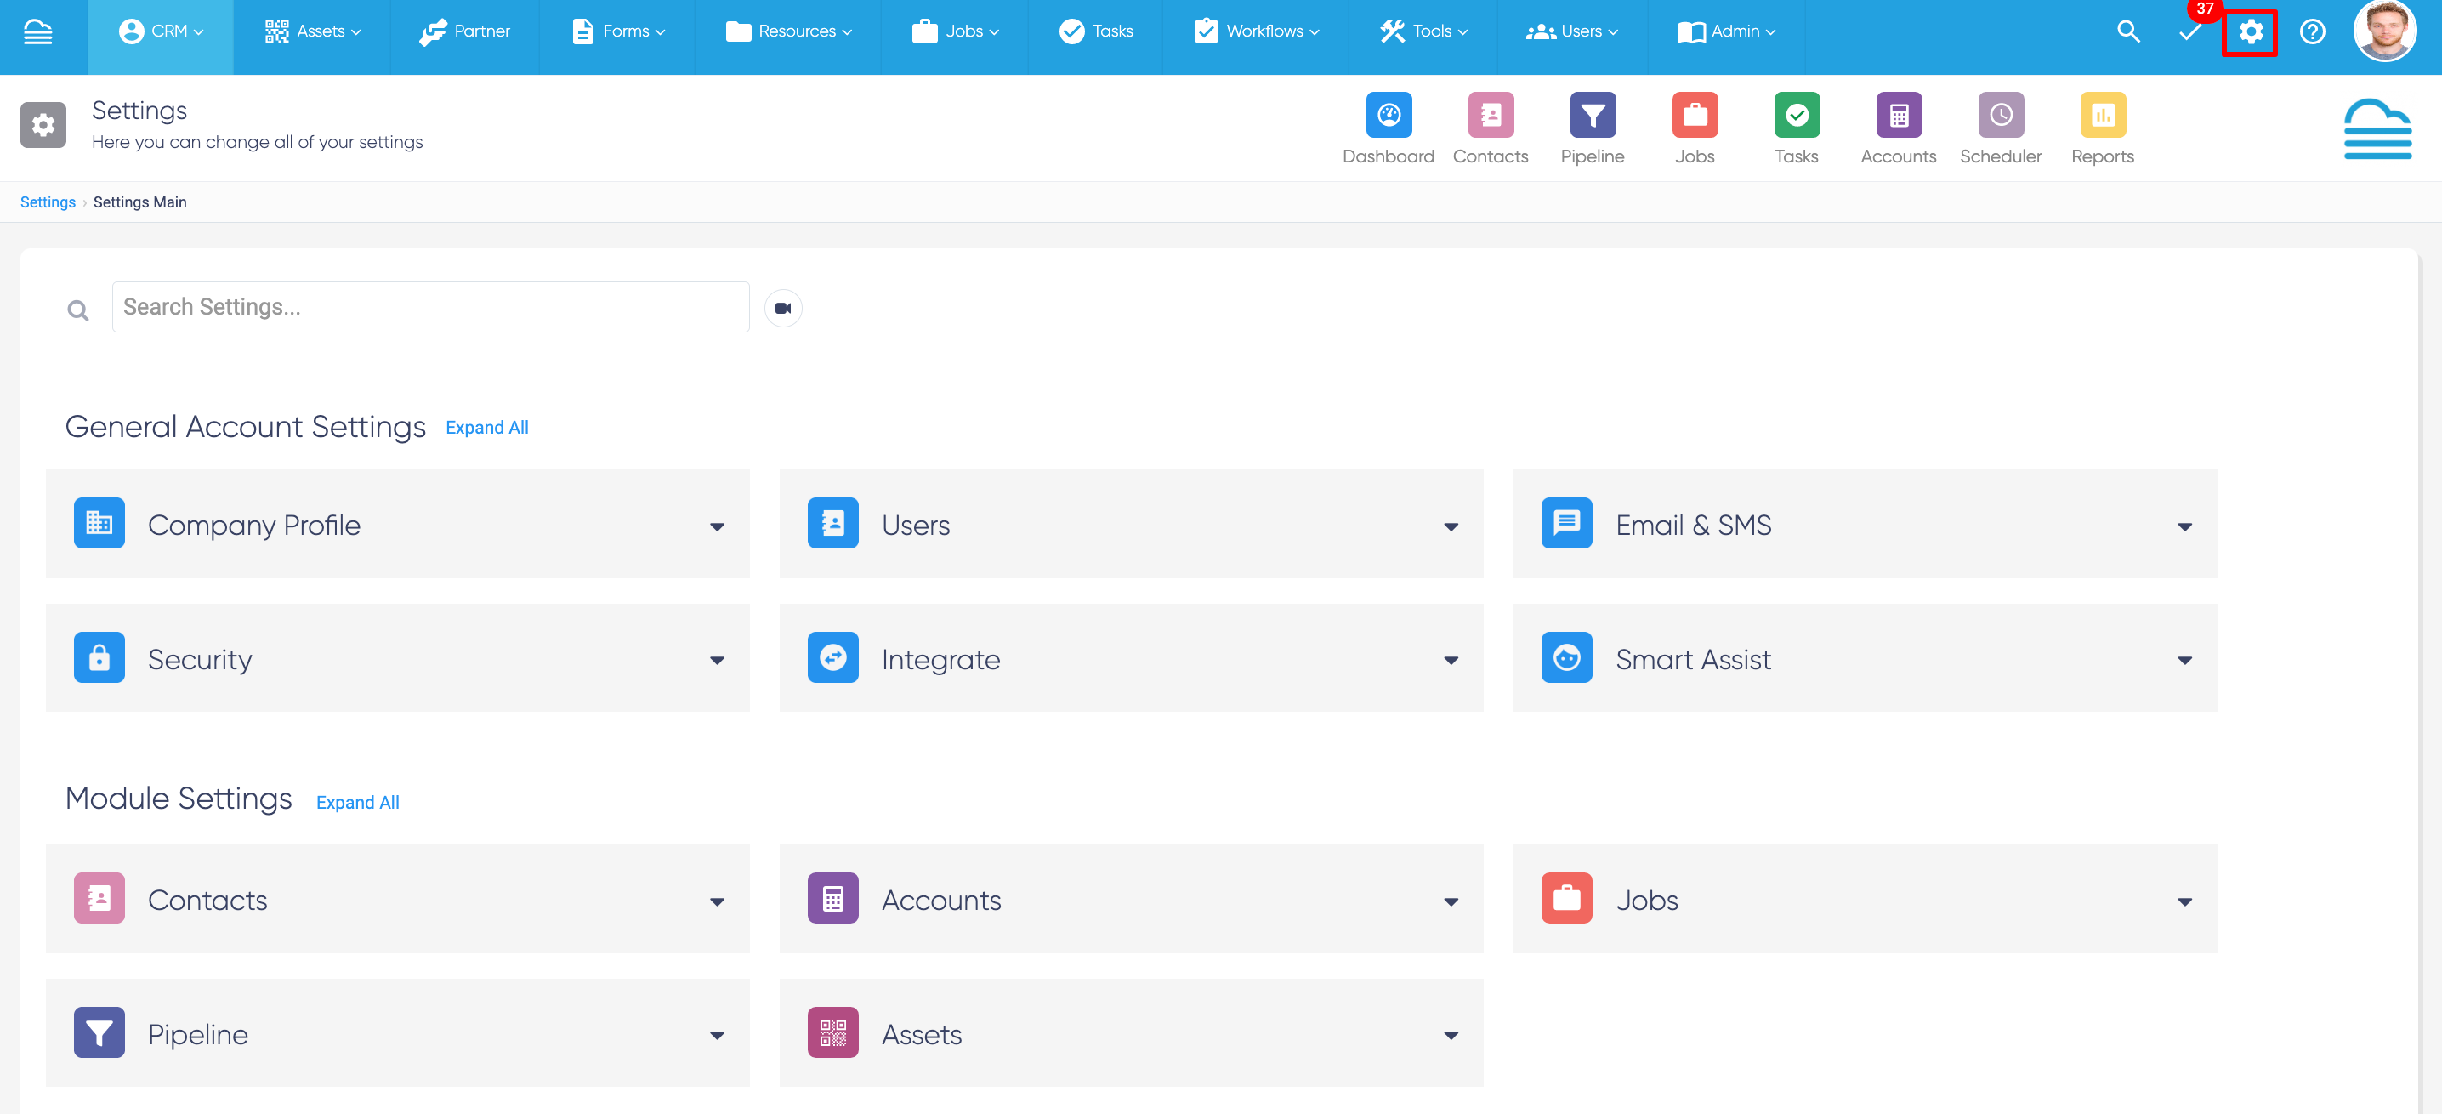This screenshot has height=1114, width=2442.
Task: Click the highlighted settings gear icon
Action: pos(2250,31)
